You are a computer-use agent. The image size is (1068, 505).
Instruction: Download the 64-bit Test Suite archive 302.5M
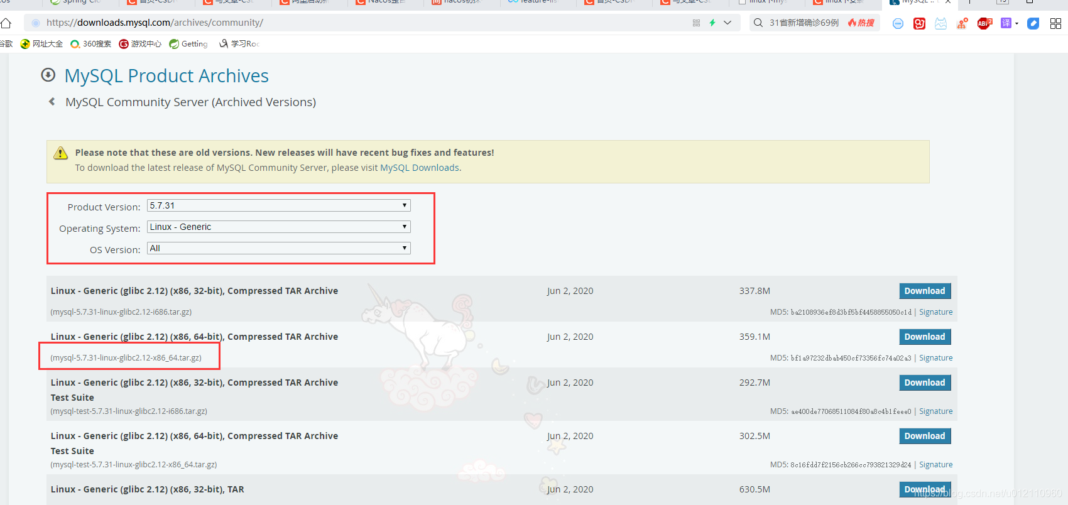point(925,436)
